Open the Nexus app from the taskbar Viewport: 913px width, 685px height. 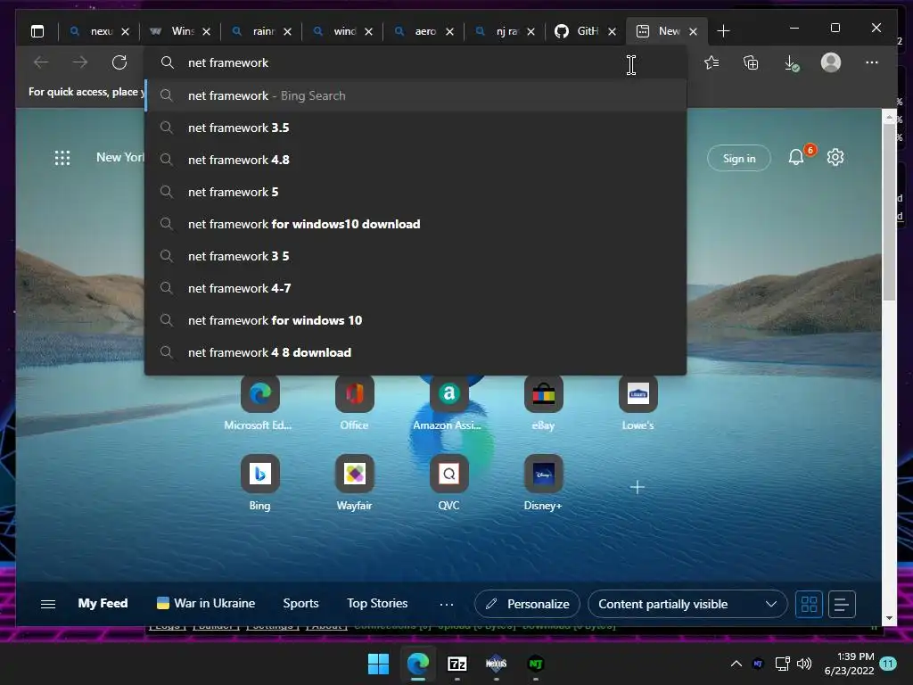pos(496,664)
